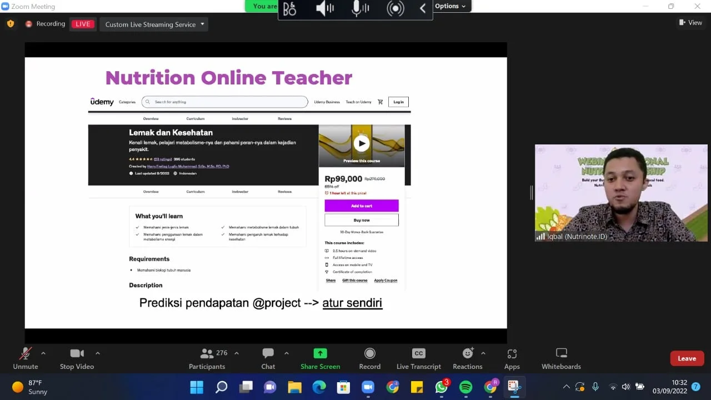The width and height of the screenshot is (711, 400).
Task: Click the microphone icon in audio overlay
Action: 360,8
